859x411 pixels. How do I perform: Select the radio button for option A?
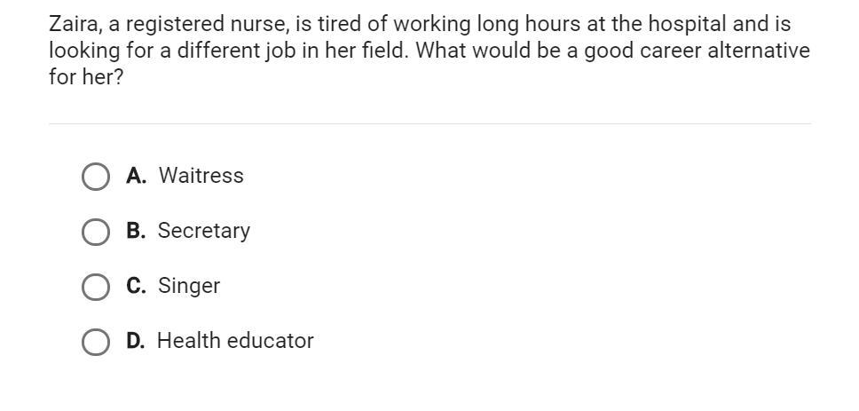(95, 177)
